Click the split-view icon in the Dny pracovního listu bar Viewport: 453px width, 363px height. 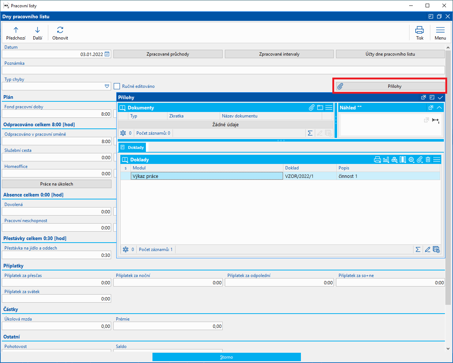click(431, 16)
